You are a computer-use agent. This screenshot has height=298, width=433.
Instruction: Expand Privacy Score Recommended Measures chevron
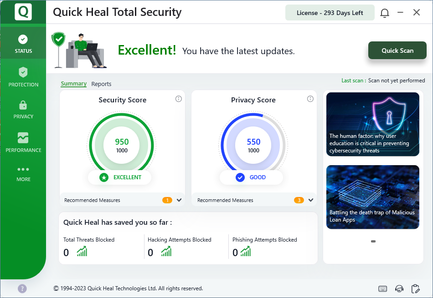[x=311, y=200]
